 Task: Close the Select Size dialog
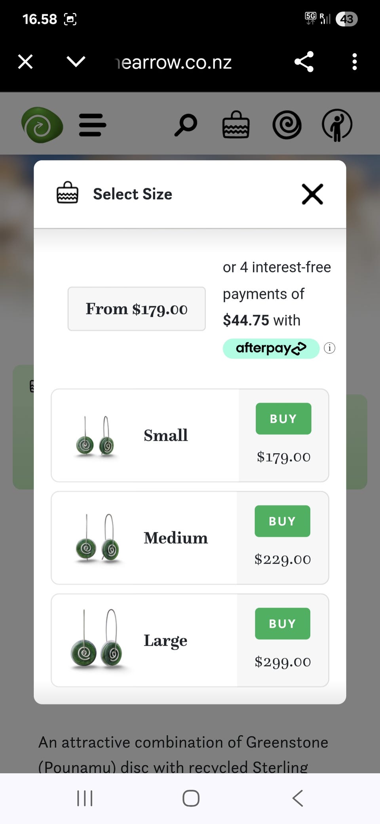(312, 194)
